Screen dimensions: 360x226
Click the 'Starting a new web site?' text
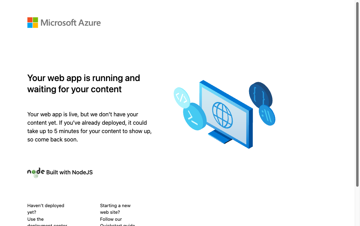(x=115, y=209)
